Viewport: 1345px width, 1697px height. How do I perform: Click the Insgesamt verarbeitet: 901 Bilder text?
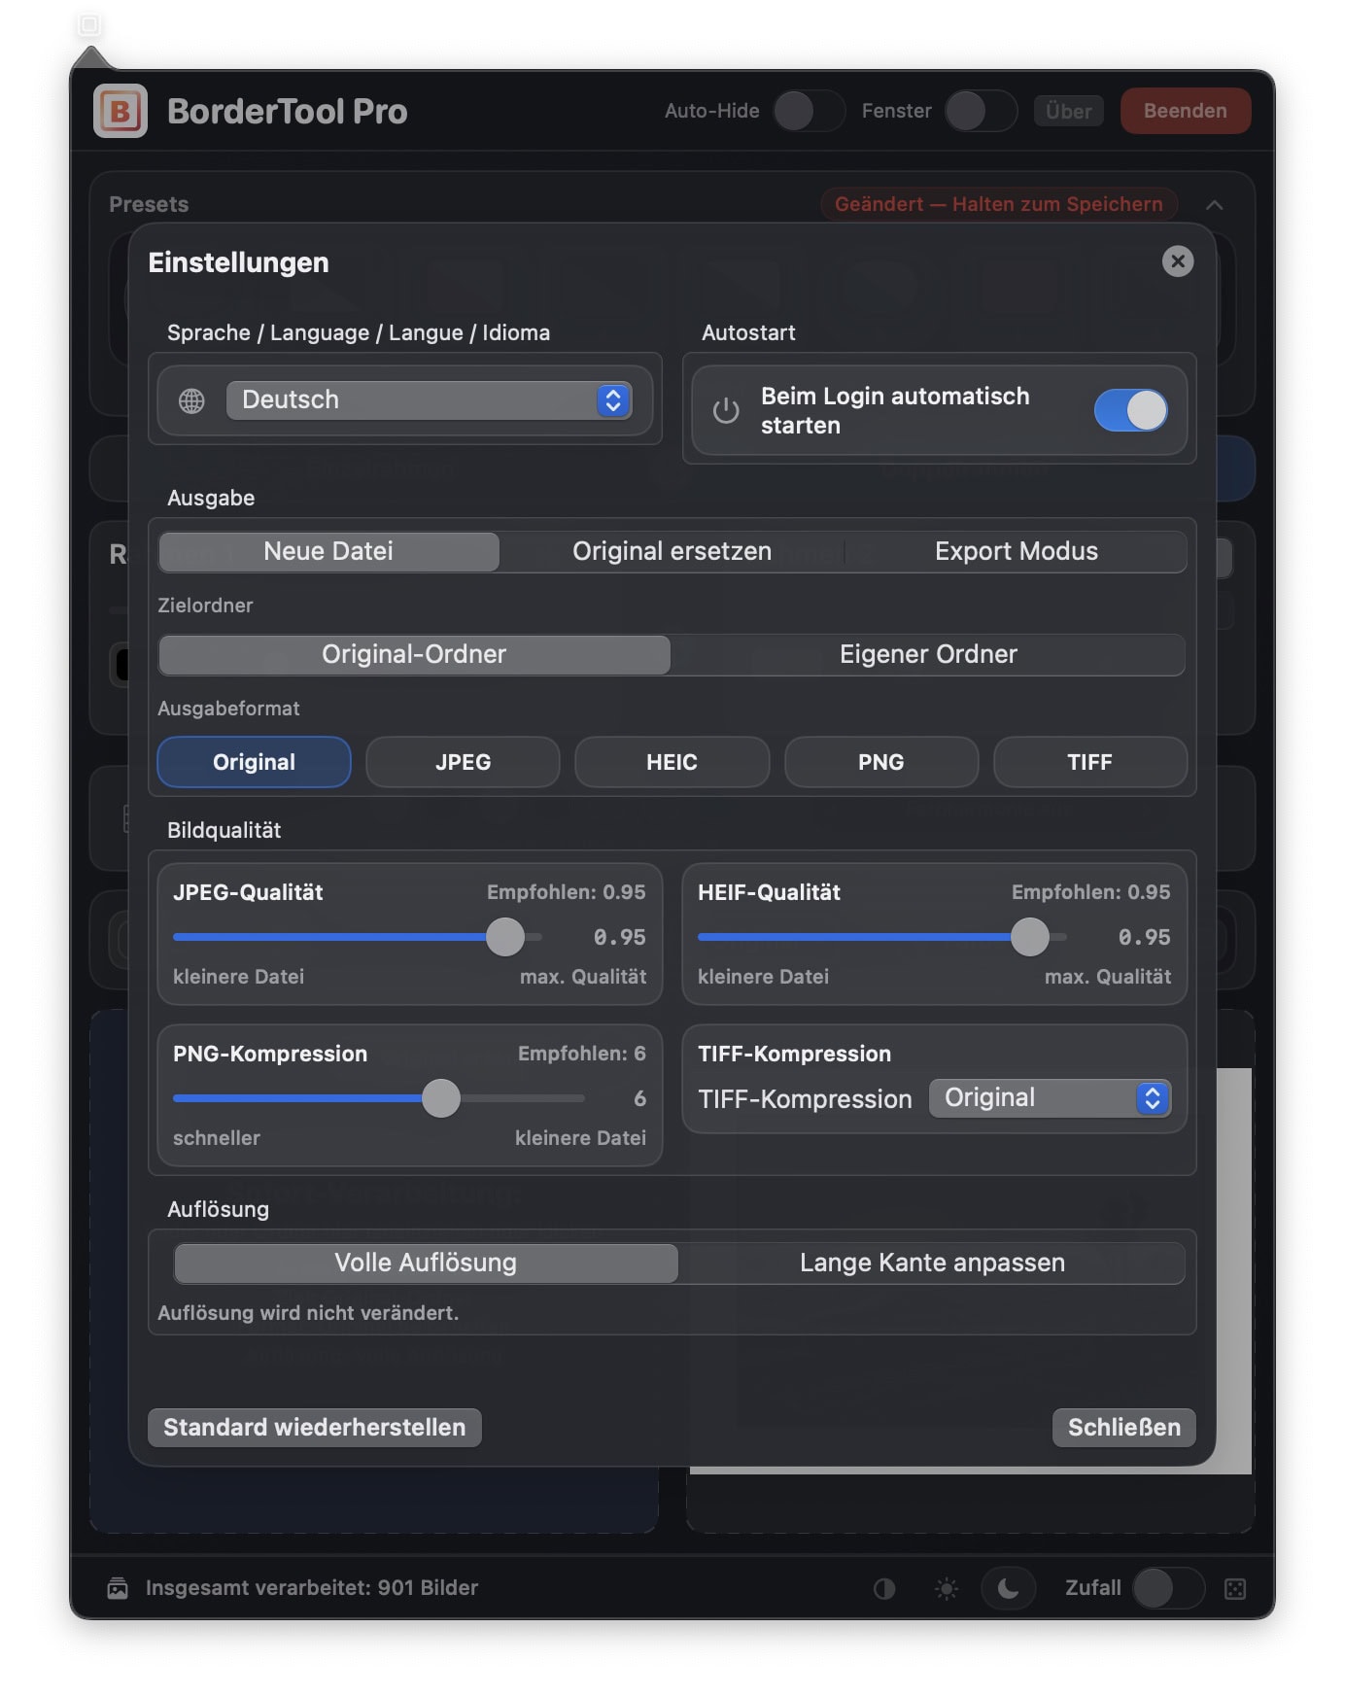(312, 1588)
